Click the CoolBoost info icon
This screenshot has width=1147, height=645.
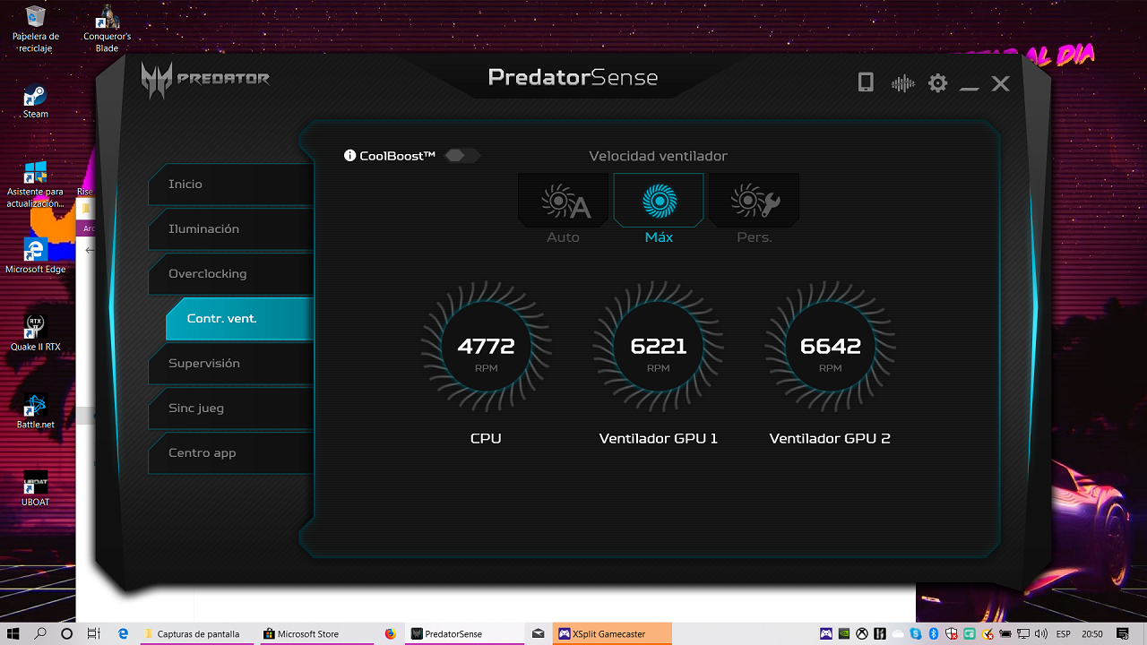click(350, 156)
